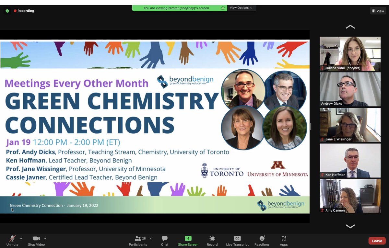389x248 pixels.
Task: Click the cloud icon in sharing banner
Action: (223, 8)
